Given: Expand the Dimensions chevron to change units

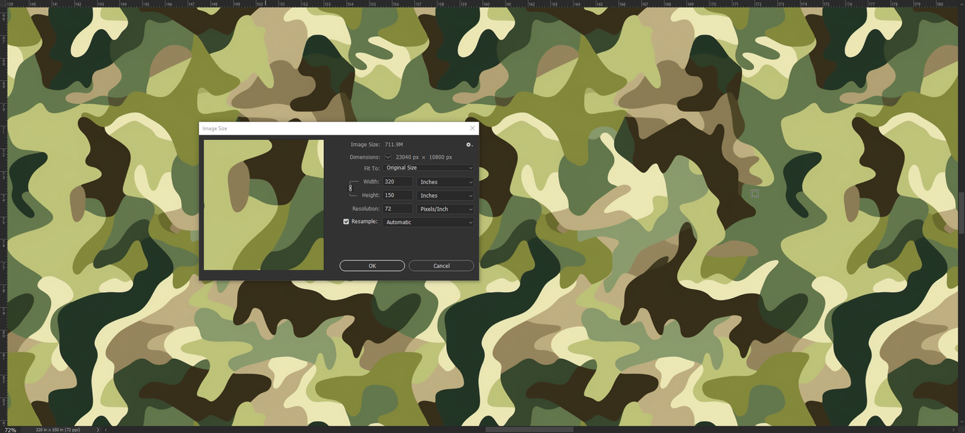Looking at the screenshot, I should point(387,157).
